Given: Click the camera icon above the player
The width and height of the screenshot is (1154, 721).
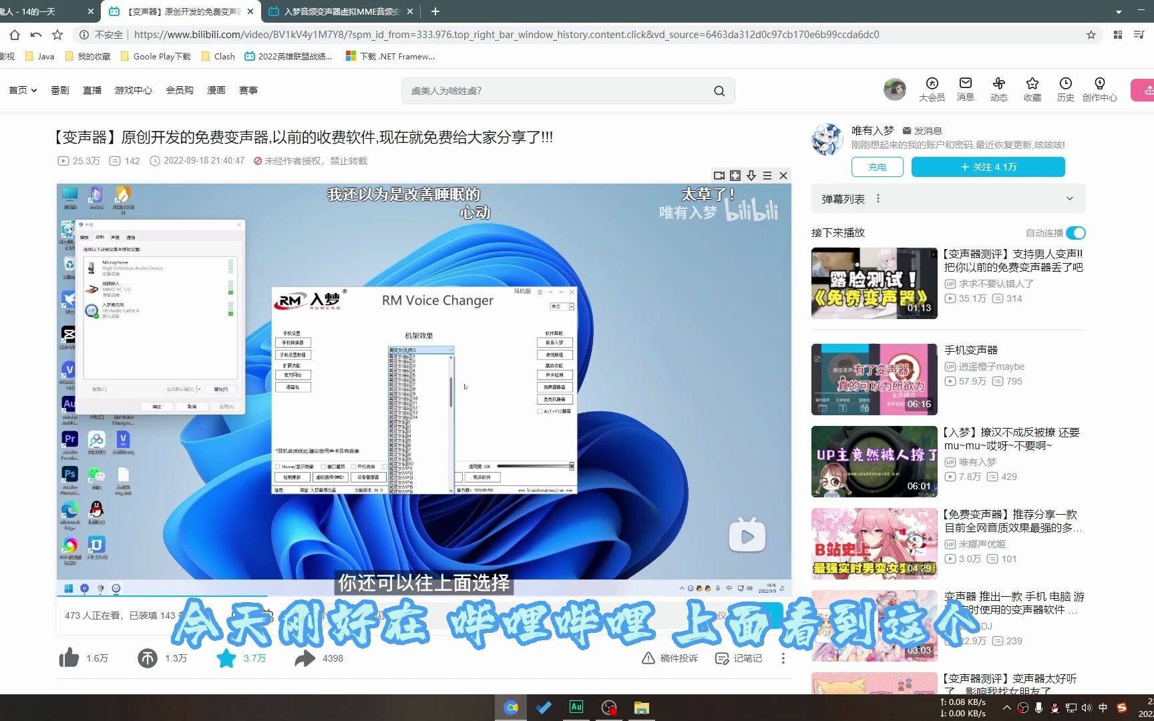Looking at the screenshot, I should 719,176.
